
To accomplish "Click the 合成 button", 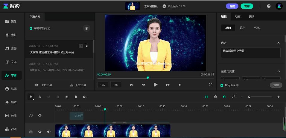I will tap(232, 6).
